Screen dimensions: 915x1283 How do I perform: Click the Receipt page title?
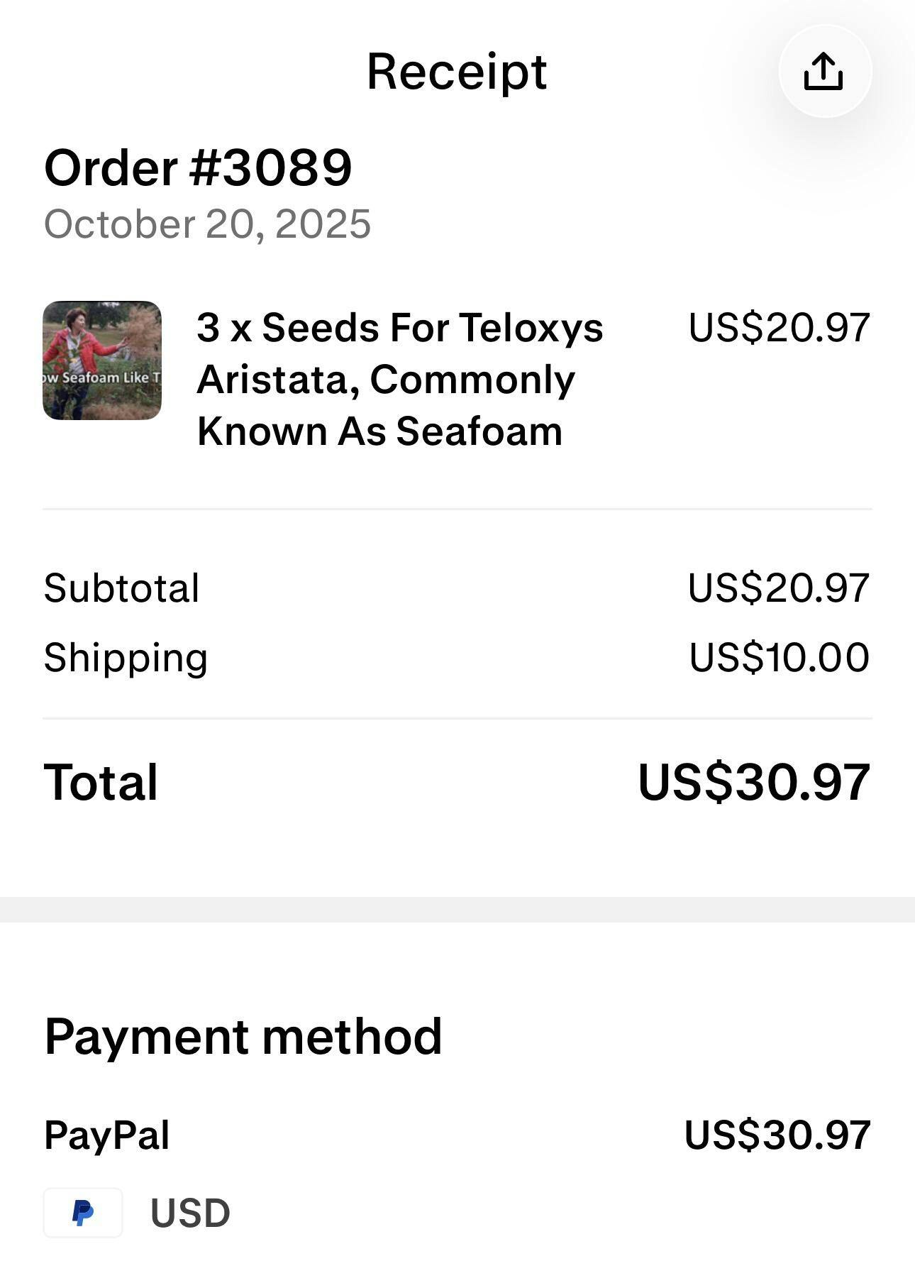(457, 72)
